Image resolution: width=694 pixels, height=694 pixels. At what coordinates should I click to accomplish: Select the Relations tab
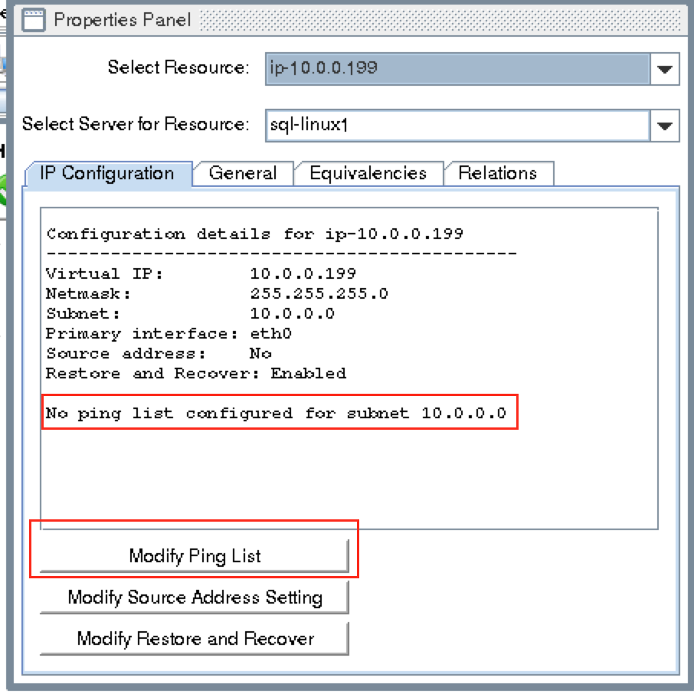click(x=499, y=173)
